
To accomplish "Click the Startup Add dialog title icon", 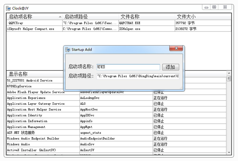I will tap(68, 50).
